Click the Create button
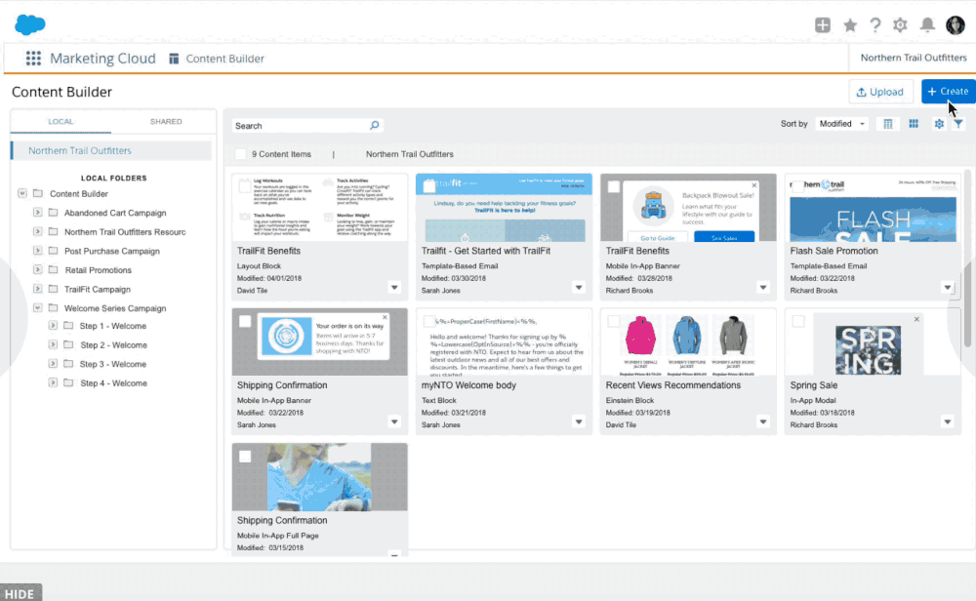This screenshot has width=976, height=601. [x=948, y=92]
